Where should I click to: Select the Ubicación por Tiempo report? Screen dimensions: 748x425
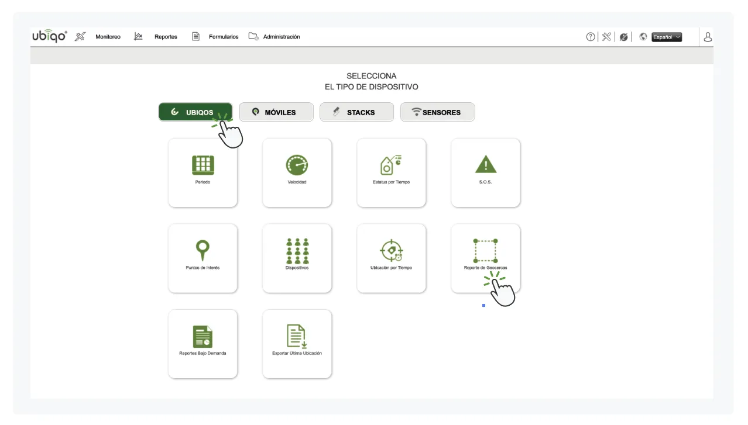[x=391, y=258]
